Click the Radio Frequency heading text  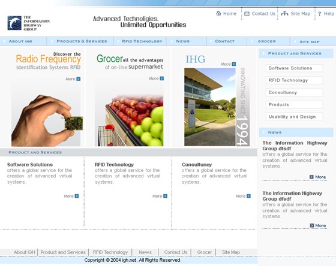pyautogui.click(x=49, y=59)
